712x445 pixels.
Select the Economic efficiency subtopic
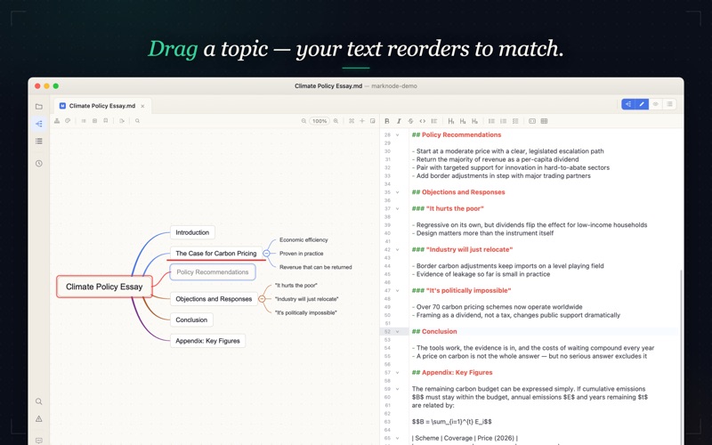pyautogui.click(x=303, y=239)
